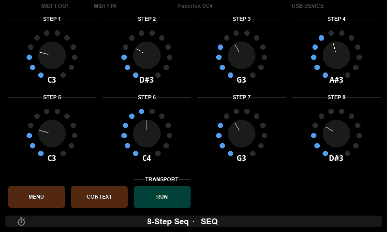Viewport: 387px width, 232px height.
Task: Select the Faderfox SC4 label
Action: (x=195, y=6)
